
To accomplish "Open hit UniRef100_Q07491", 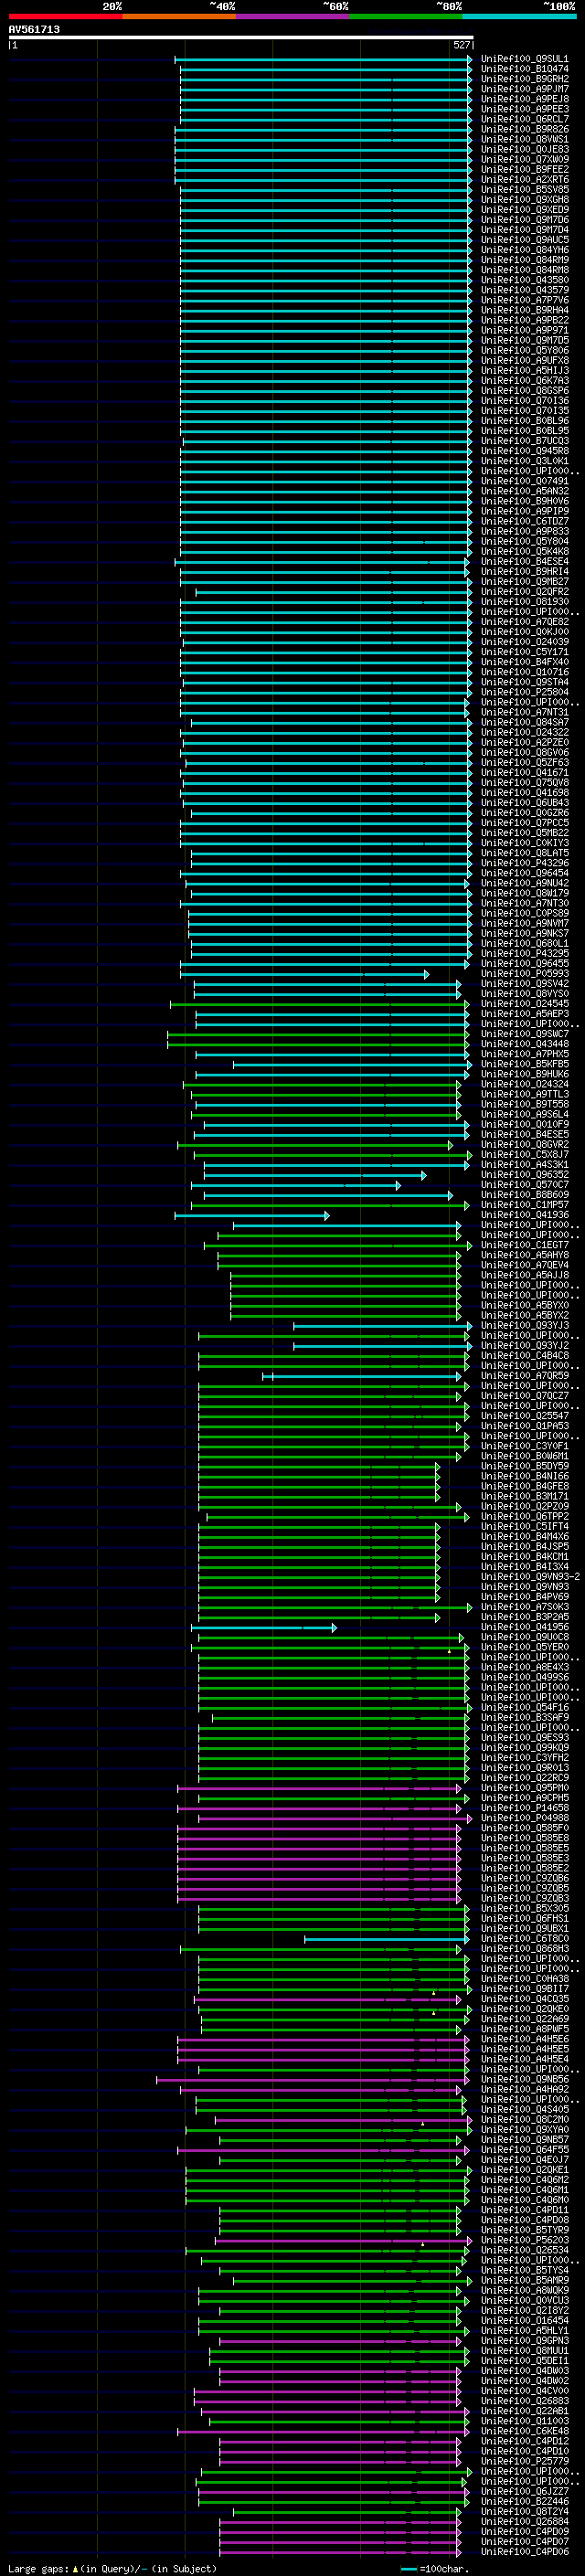I will click(524, 481).
